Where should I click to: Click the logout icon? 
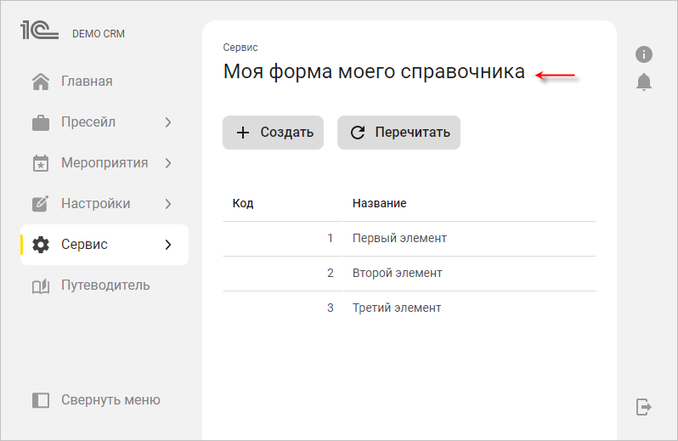click(x=644, y=407)
